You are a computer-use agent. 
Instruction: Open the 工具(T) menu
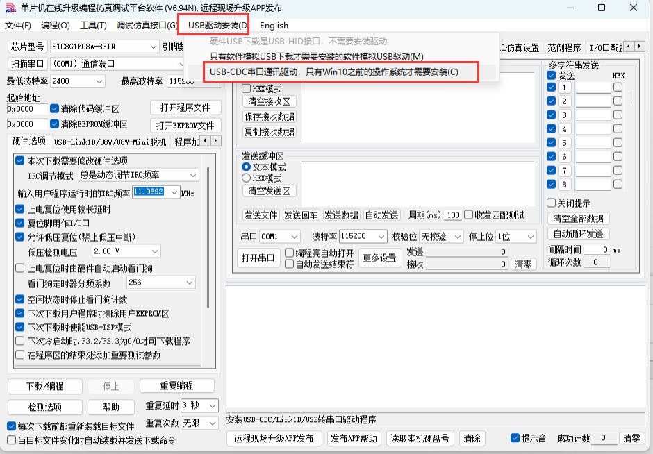click(93, 26)
